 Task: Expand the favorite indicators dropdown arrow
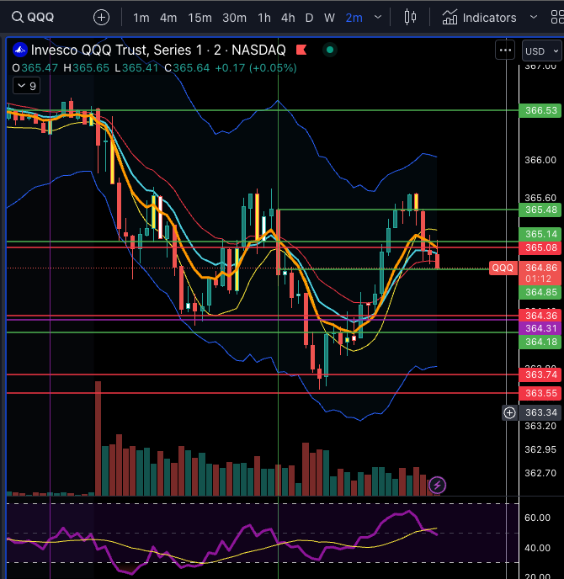pyautogui.click(x=534, y=17)
